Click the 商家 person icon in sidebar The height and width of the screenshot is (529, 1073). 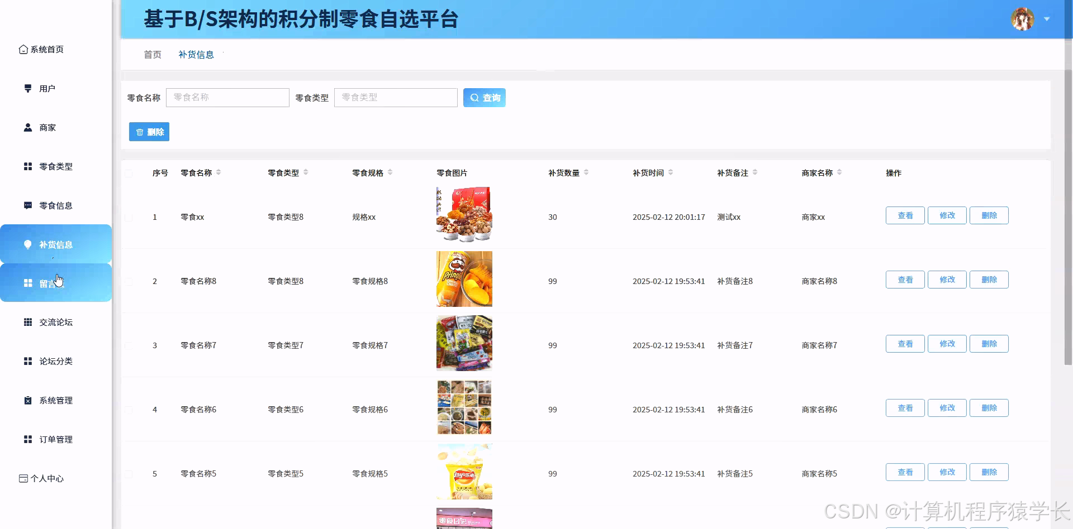click(x=28, y=127)
